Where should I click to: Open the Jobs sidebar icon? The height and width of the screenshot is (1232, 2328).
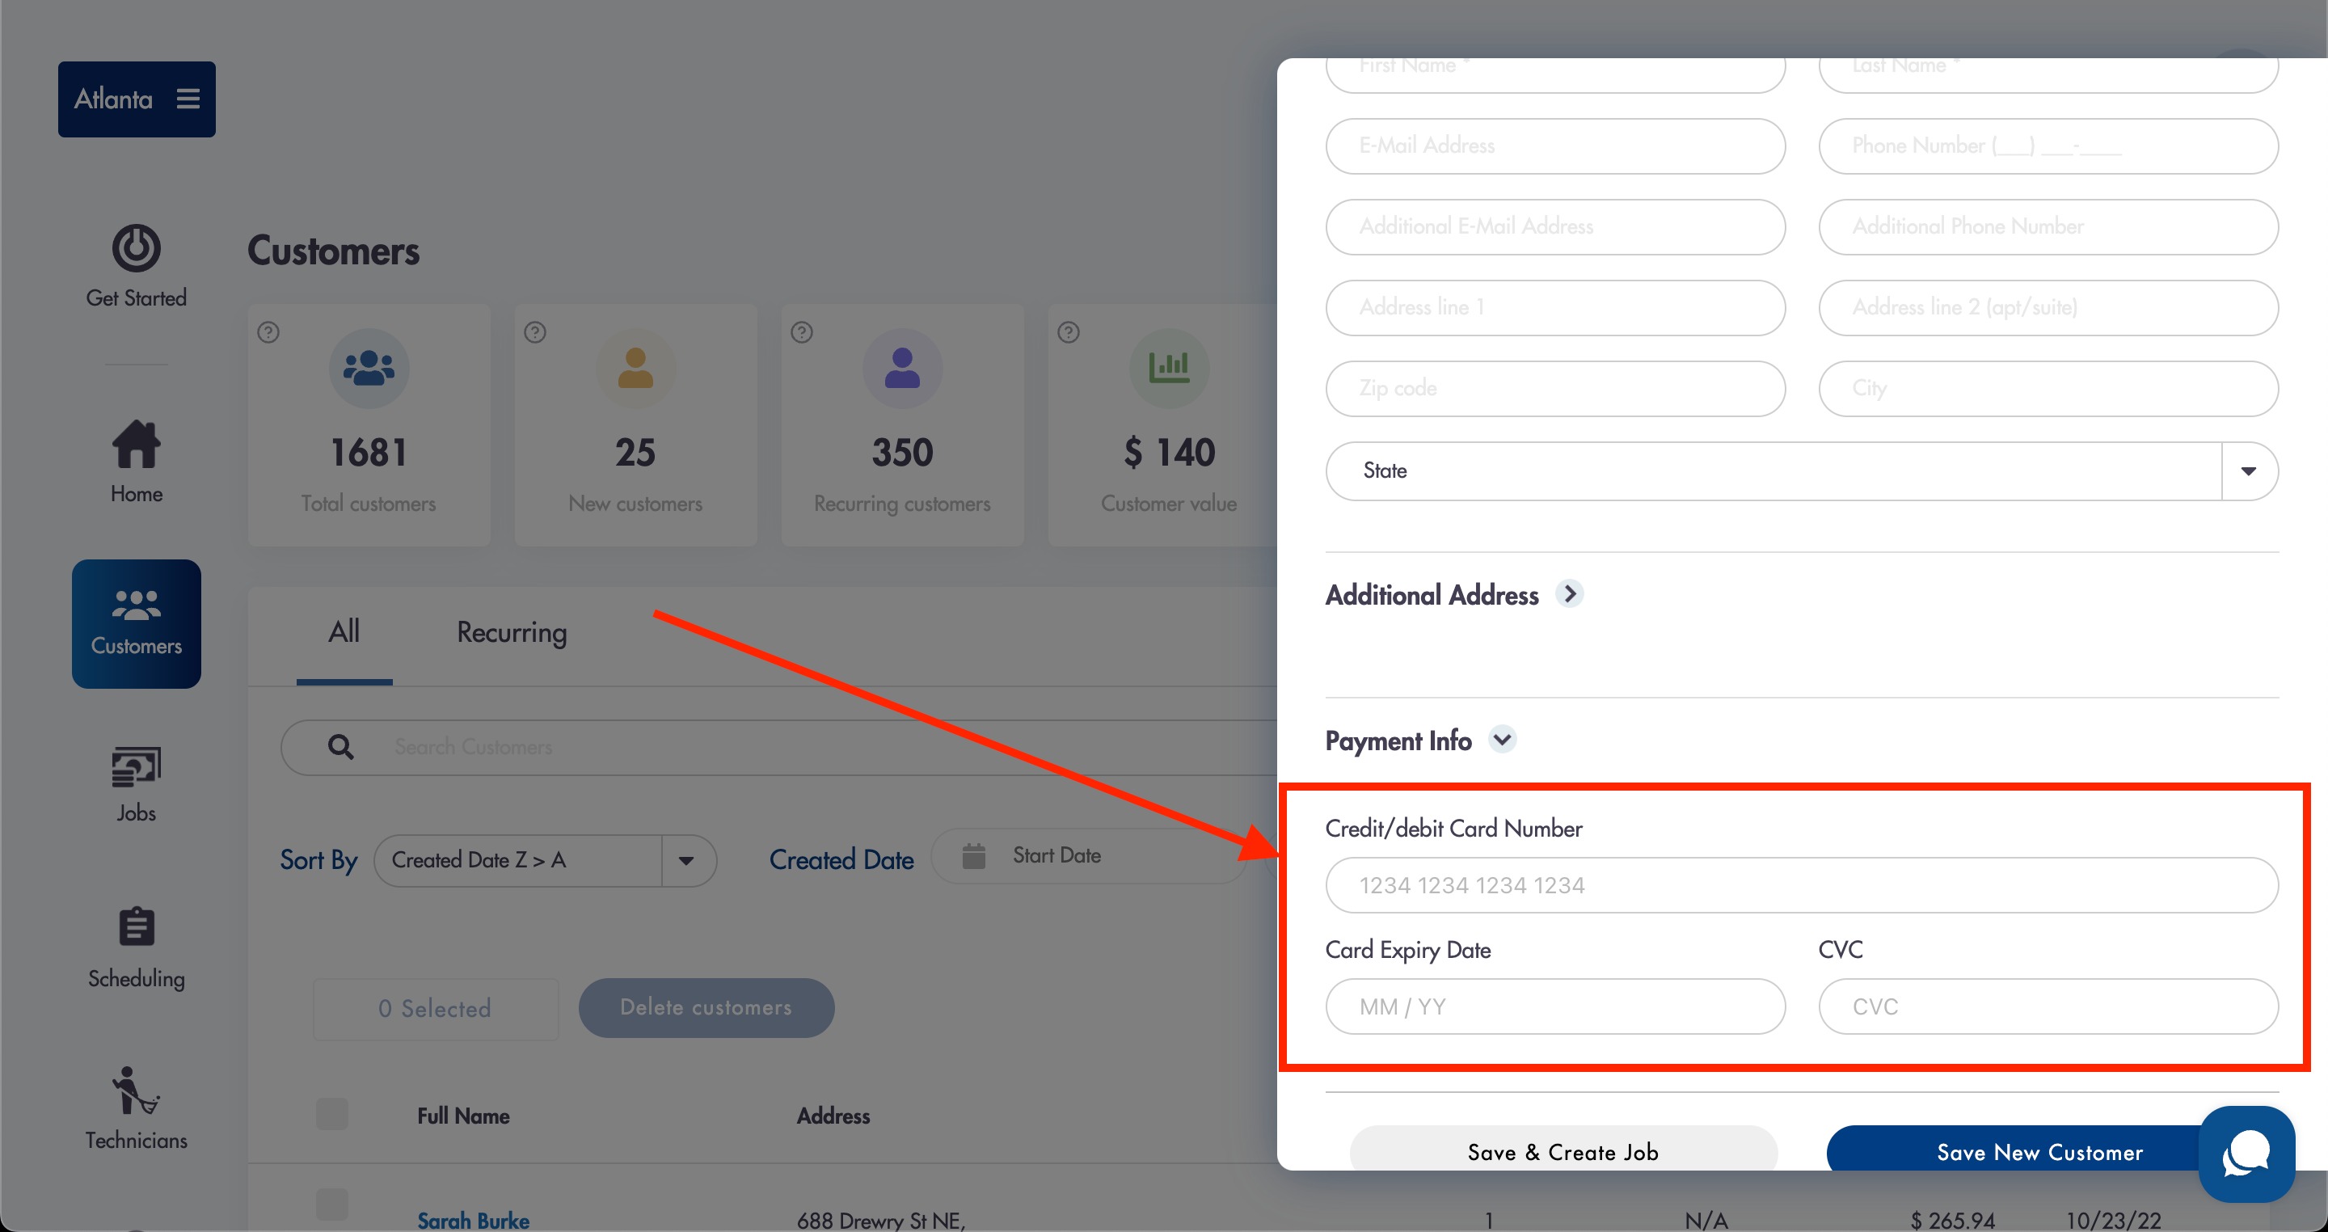point(137,767)
